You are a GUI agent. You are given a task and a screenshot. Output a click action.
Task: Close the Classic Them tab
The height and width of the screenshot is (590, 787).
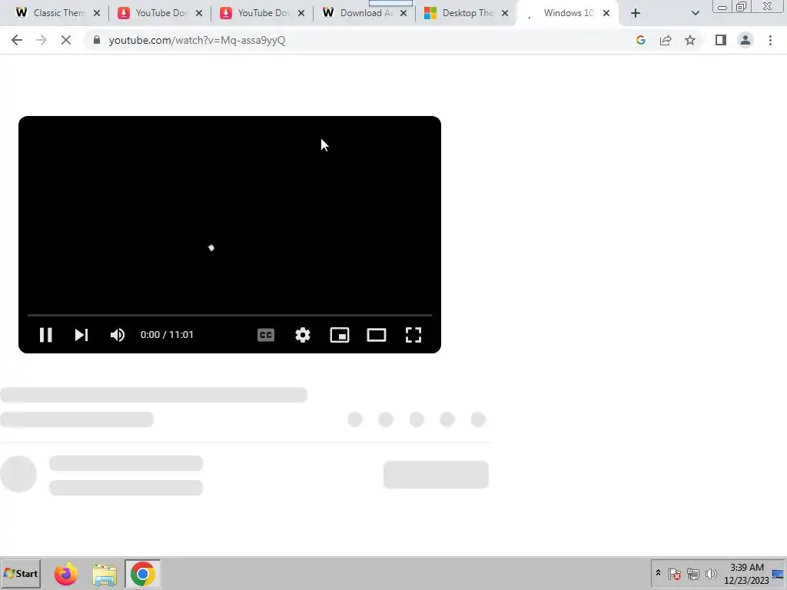[97, 13]
